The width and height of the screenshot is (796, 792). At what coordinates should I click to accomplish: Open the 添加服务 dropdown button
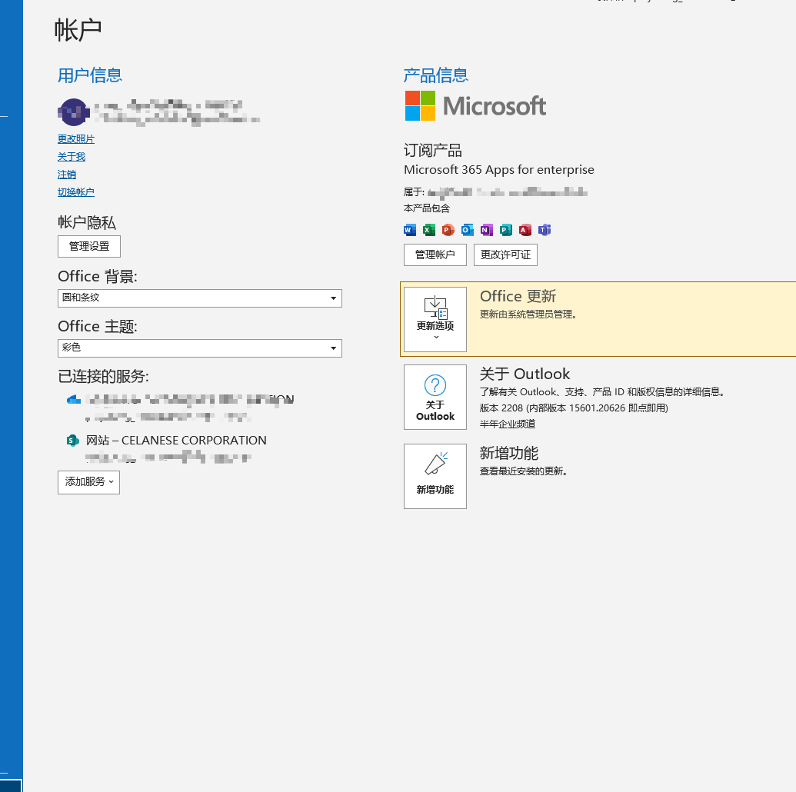89,482
